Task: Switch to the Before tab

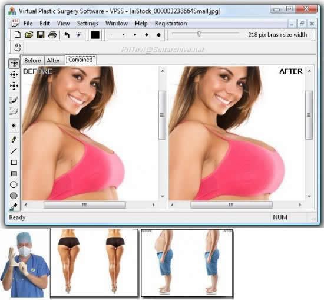Action: 32,60
